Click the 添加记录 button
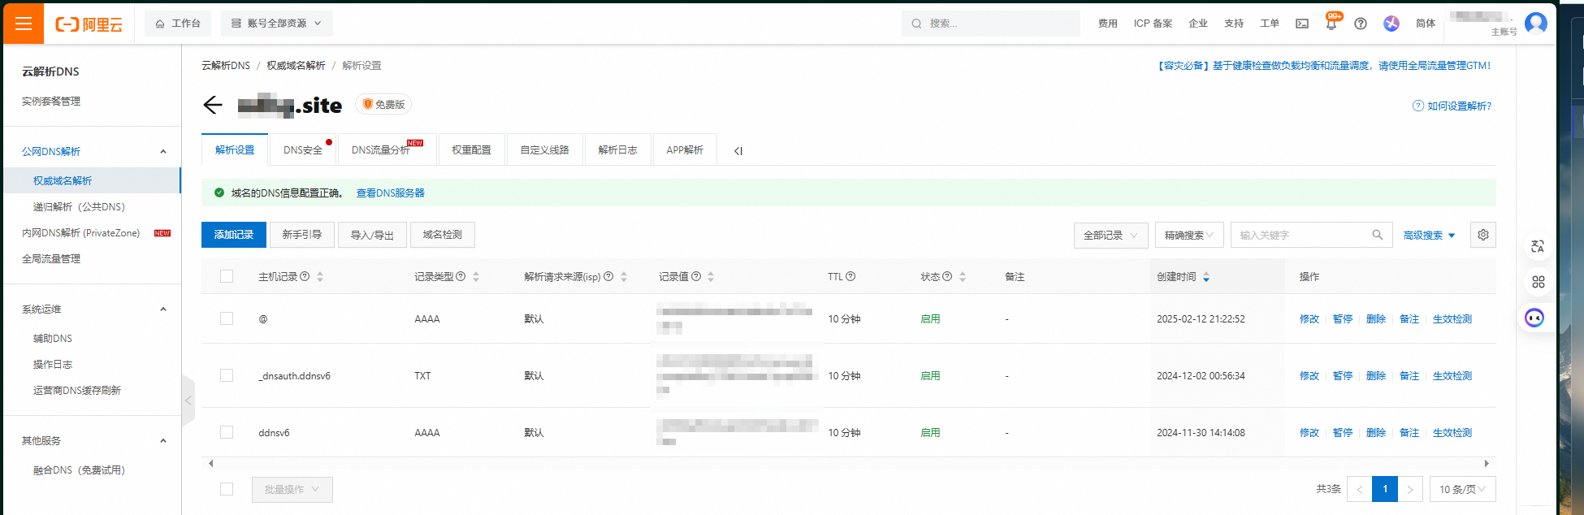1584x515 pixels. tap(234, 235)
